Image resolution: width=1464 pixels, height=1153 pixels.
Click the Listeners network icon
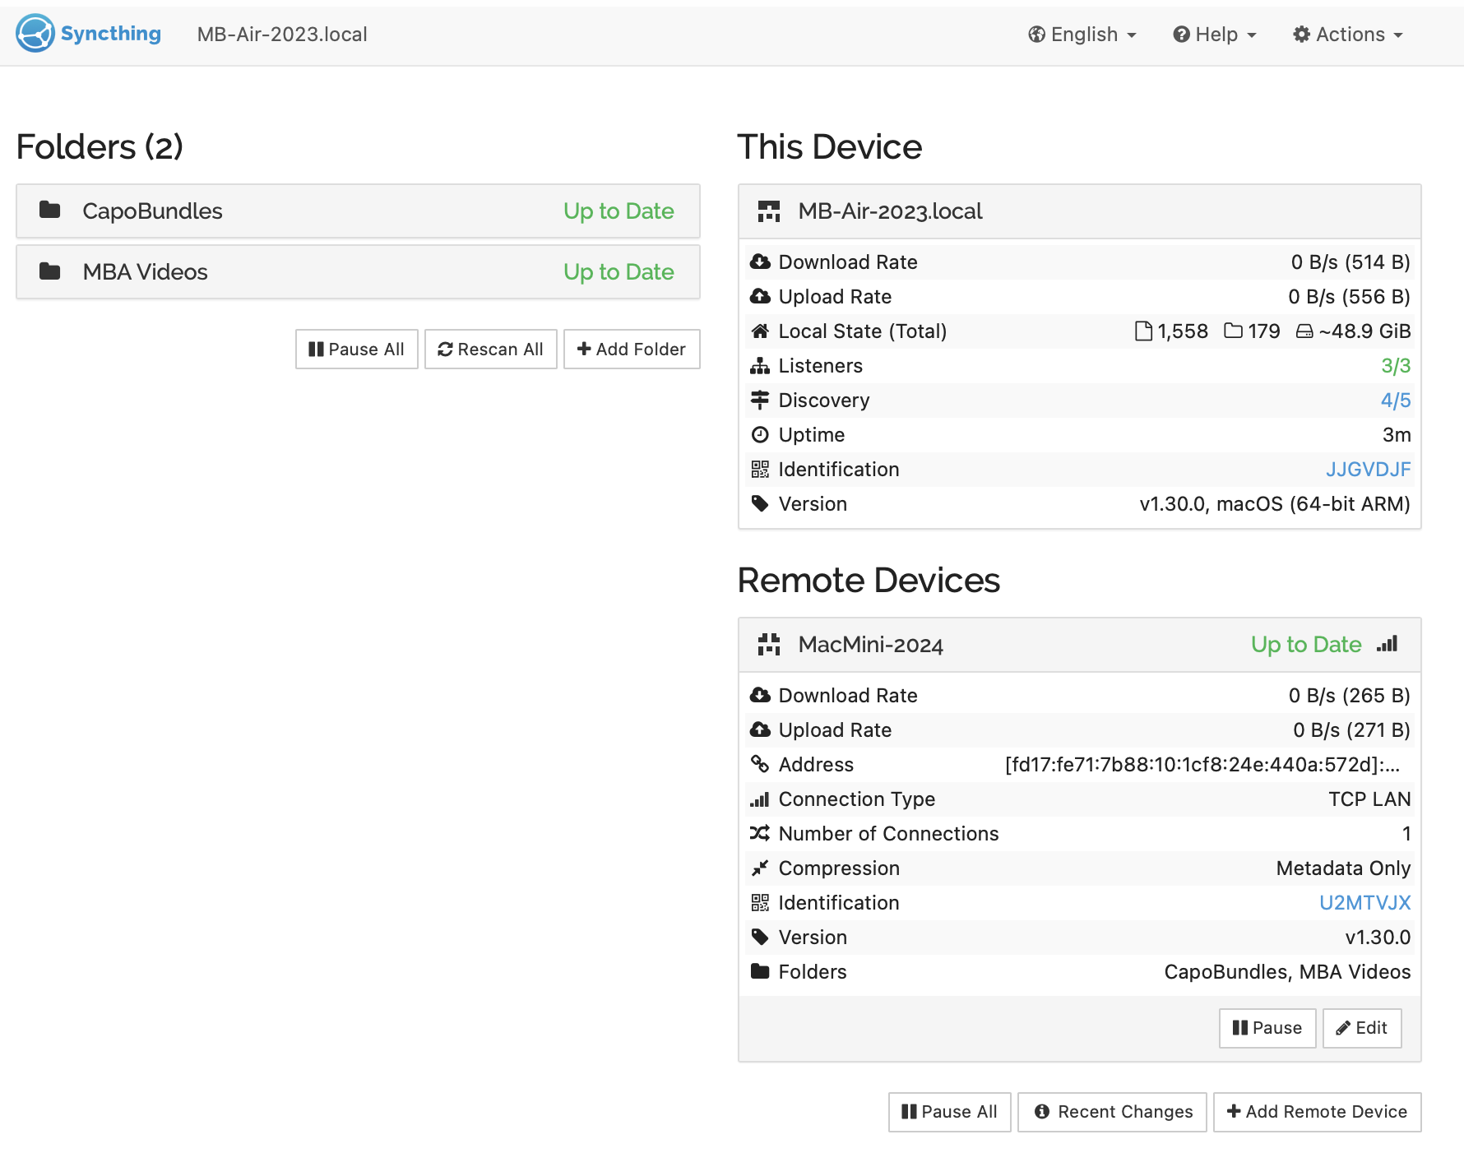click(x=760, y=366)
